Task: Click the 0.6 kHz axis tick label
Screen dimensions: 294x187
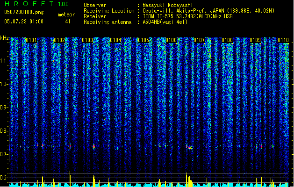Action: tap(4, 178)
